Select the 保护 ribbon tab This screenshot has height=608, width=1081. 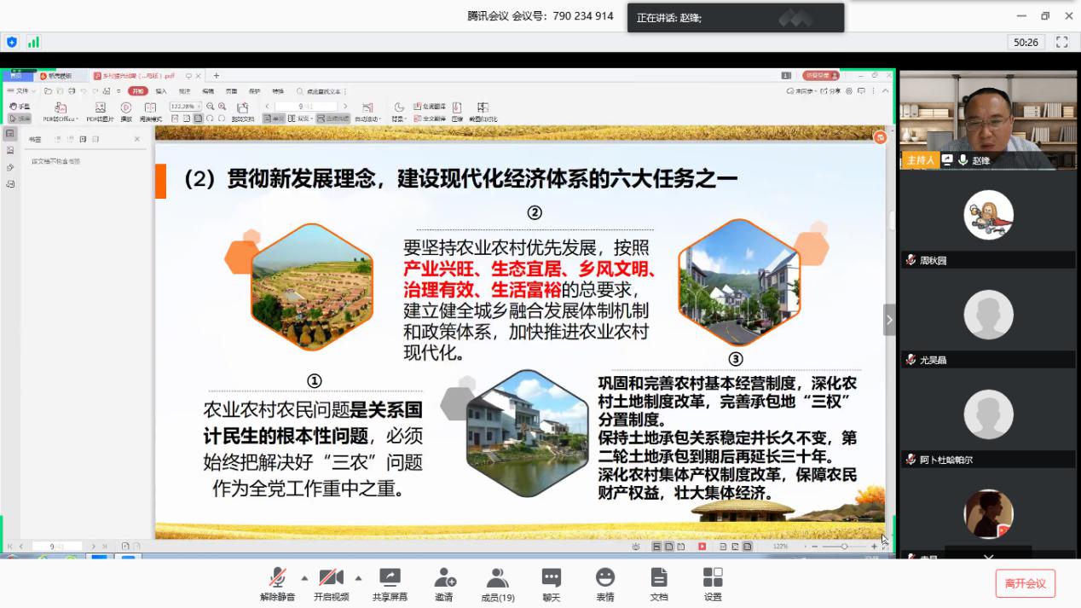(x=254, y=90)
